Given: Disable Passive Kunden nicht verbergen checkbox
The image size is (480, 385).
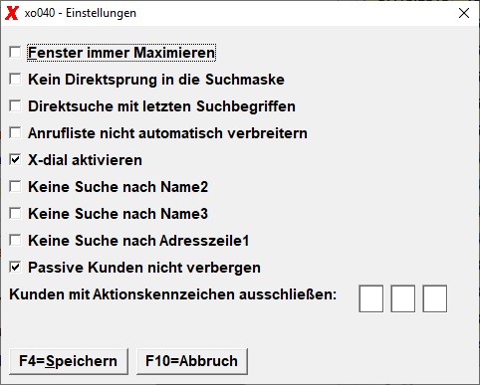Looking at the screenshot, I should [x=15, y=268].
